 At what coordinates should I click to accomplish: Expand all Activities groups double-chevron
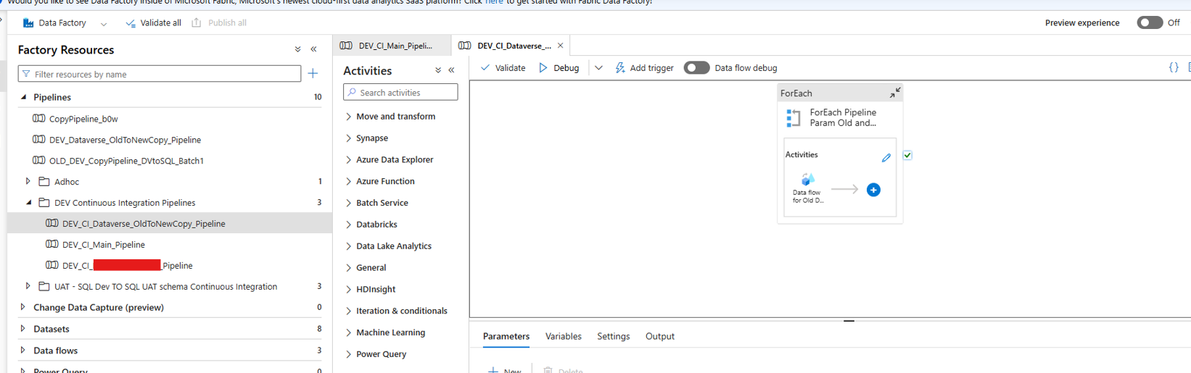tap(438, 70)
